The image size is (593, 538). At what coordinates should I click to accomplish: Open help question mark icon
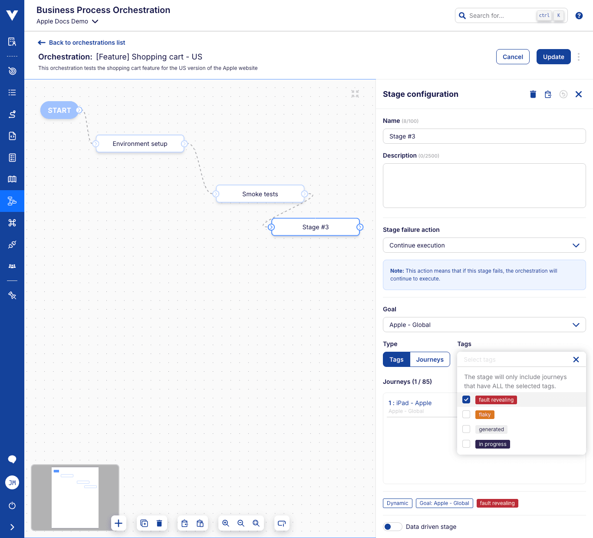579,16
